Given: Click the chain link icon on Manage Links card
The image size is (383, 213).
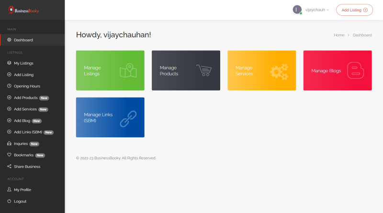Looking at the screenshot, I should click(x=128, y=119).
